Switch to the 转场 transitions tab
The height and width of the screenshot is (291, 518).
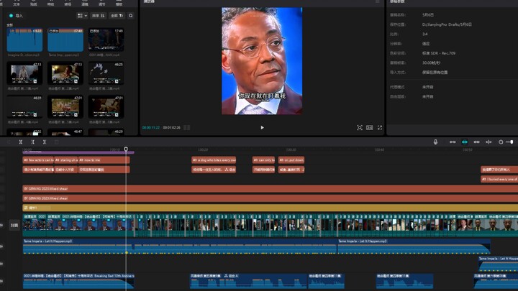(x=68, y=3)
